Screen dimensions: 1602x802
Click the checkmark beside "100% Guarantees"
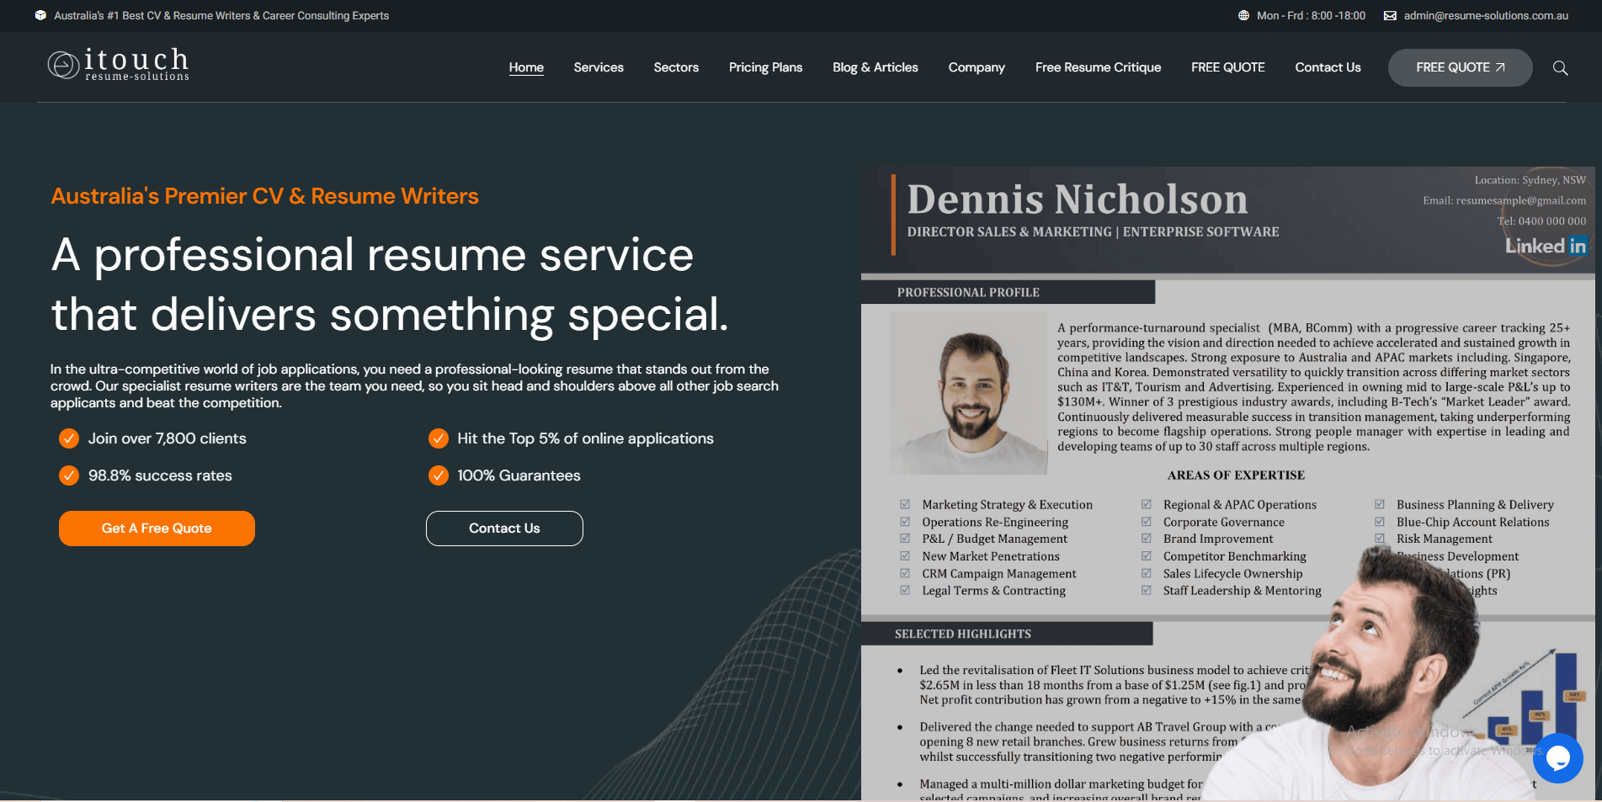[438, 475]
